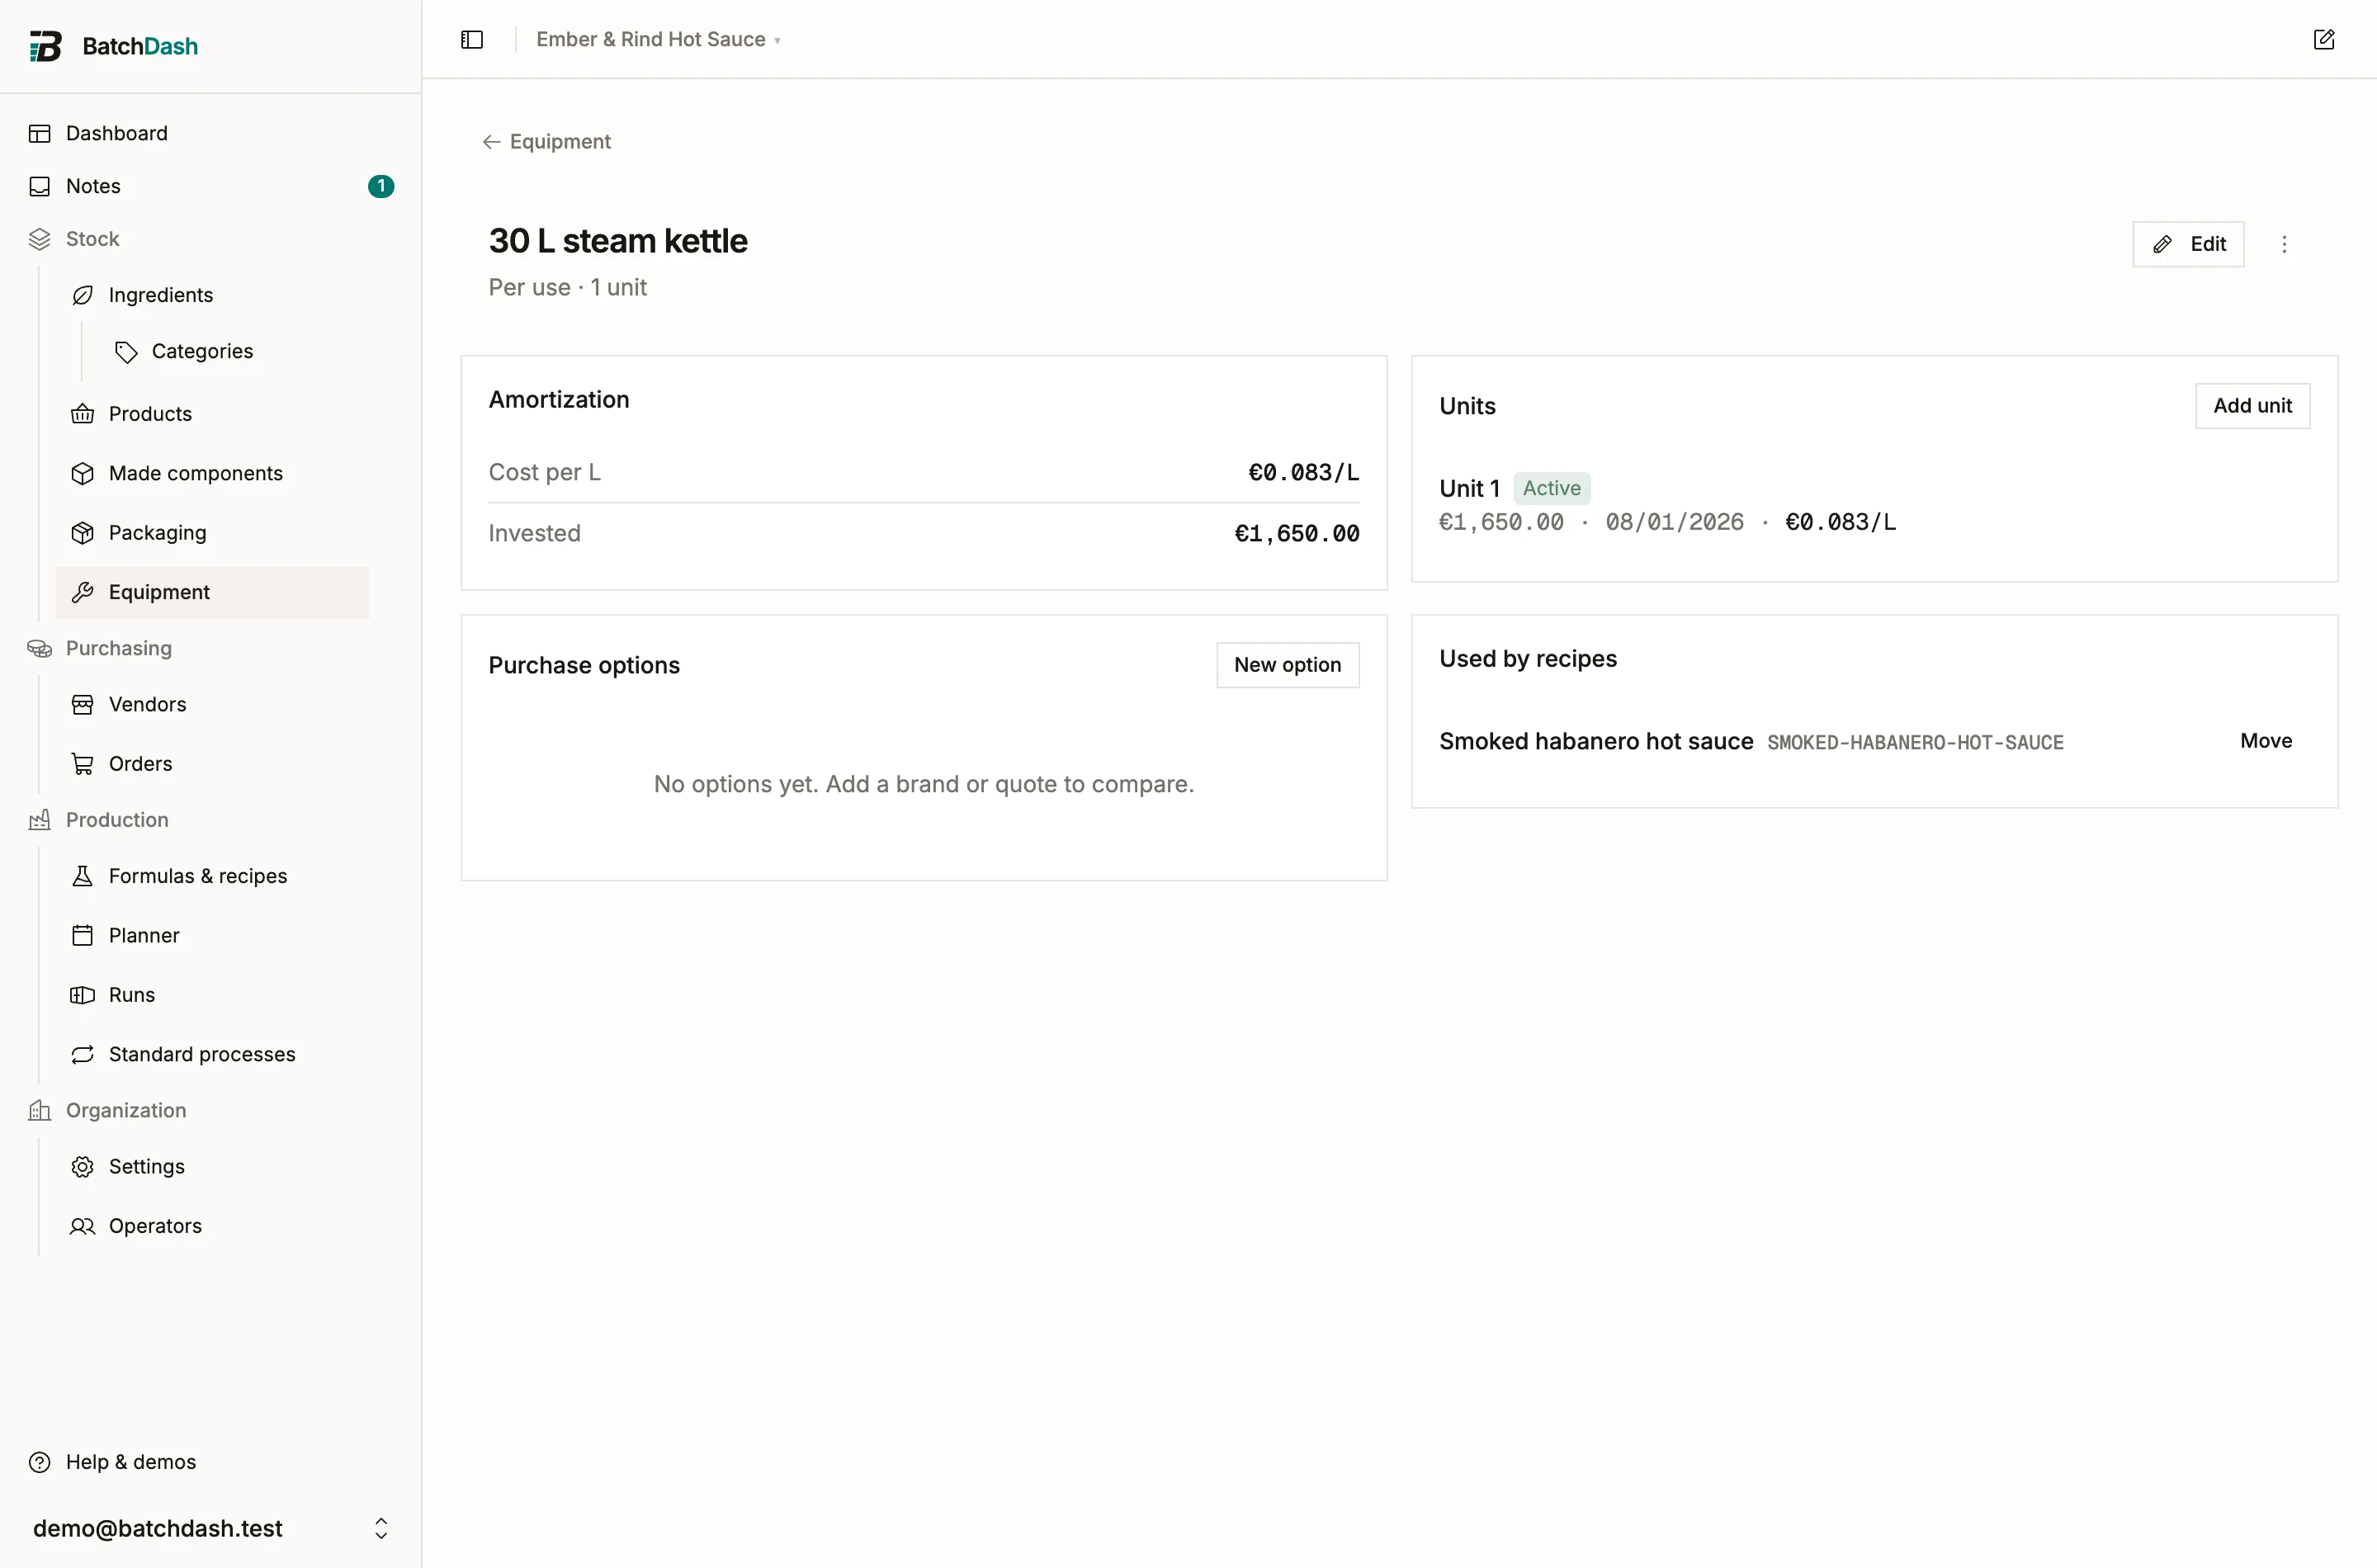Click the Help & demos question icon
The height and width of the screenshot is (1568, 2377).
pos(40,1462)
